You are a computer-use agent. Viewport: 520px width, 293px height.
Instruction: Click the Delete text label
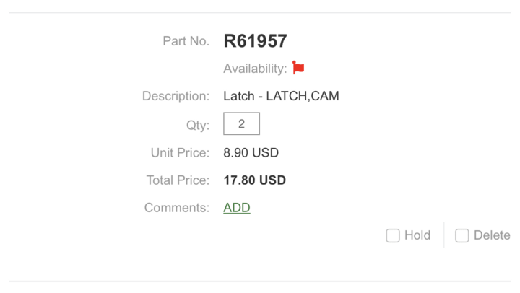(492, 235)
